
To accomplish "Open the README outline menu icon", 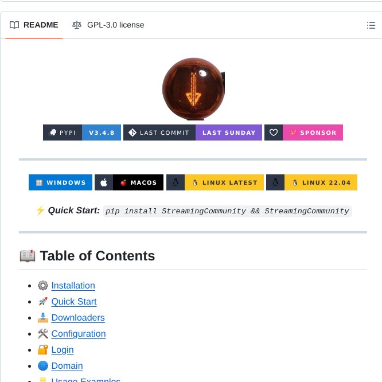I will pyautogui.click(x=371, y=25).
